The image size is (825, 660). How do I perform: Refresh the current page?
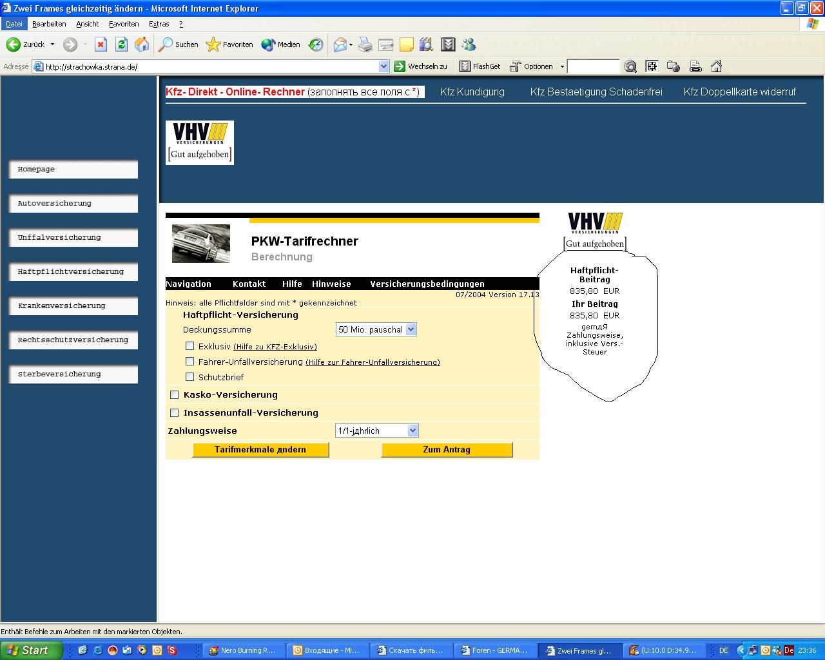121,44
